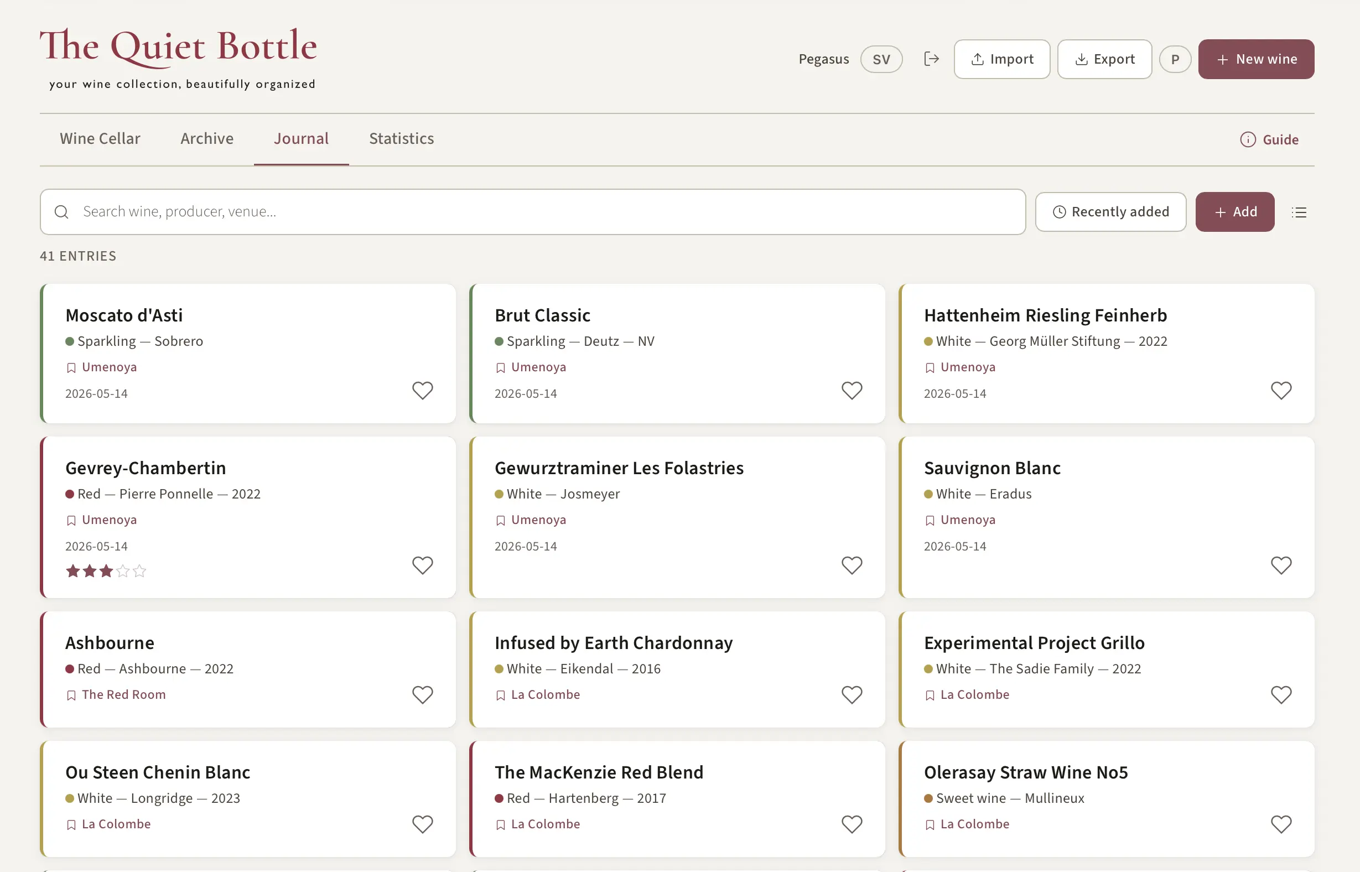Viewport: 1360px width, 872px height.
Task: Toggle heart on Hattenheim Riesling Feinherb
Action: point(1281,390)
